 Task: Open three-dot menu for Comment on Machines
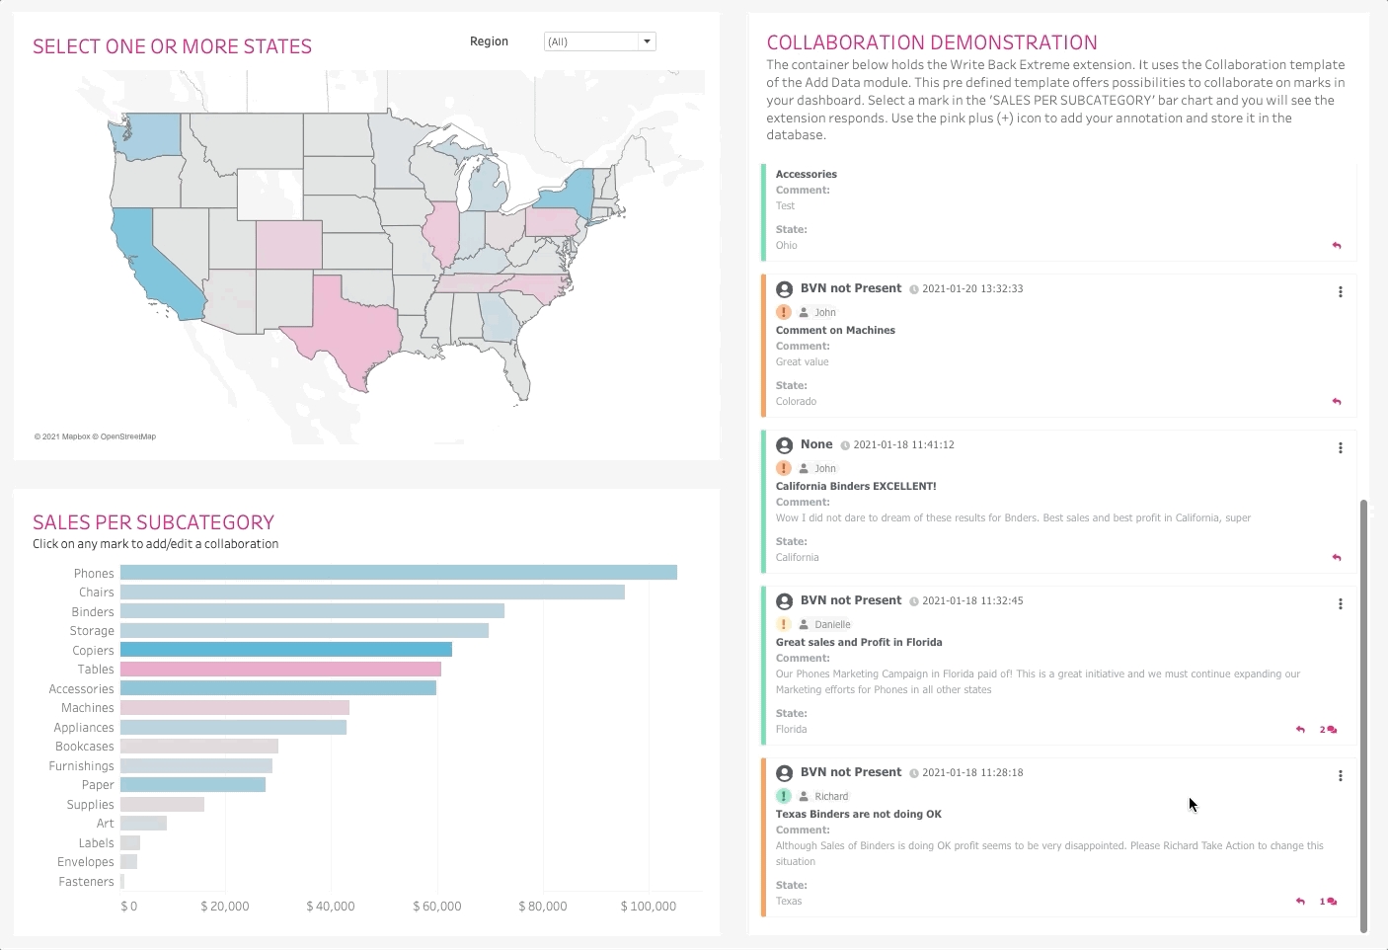tap(1340, 292)
